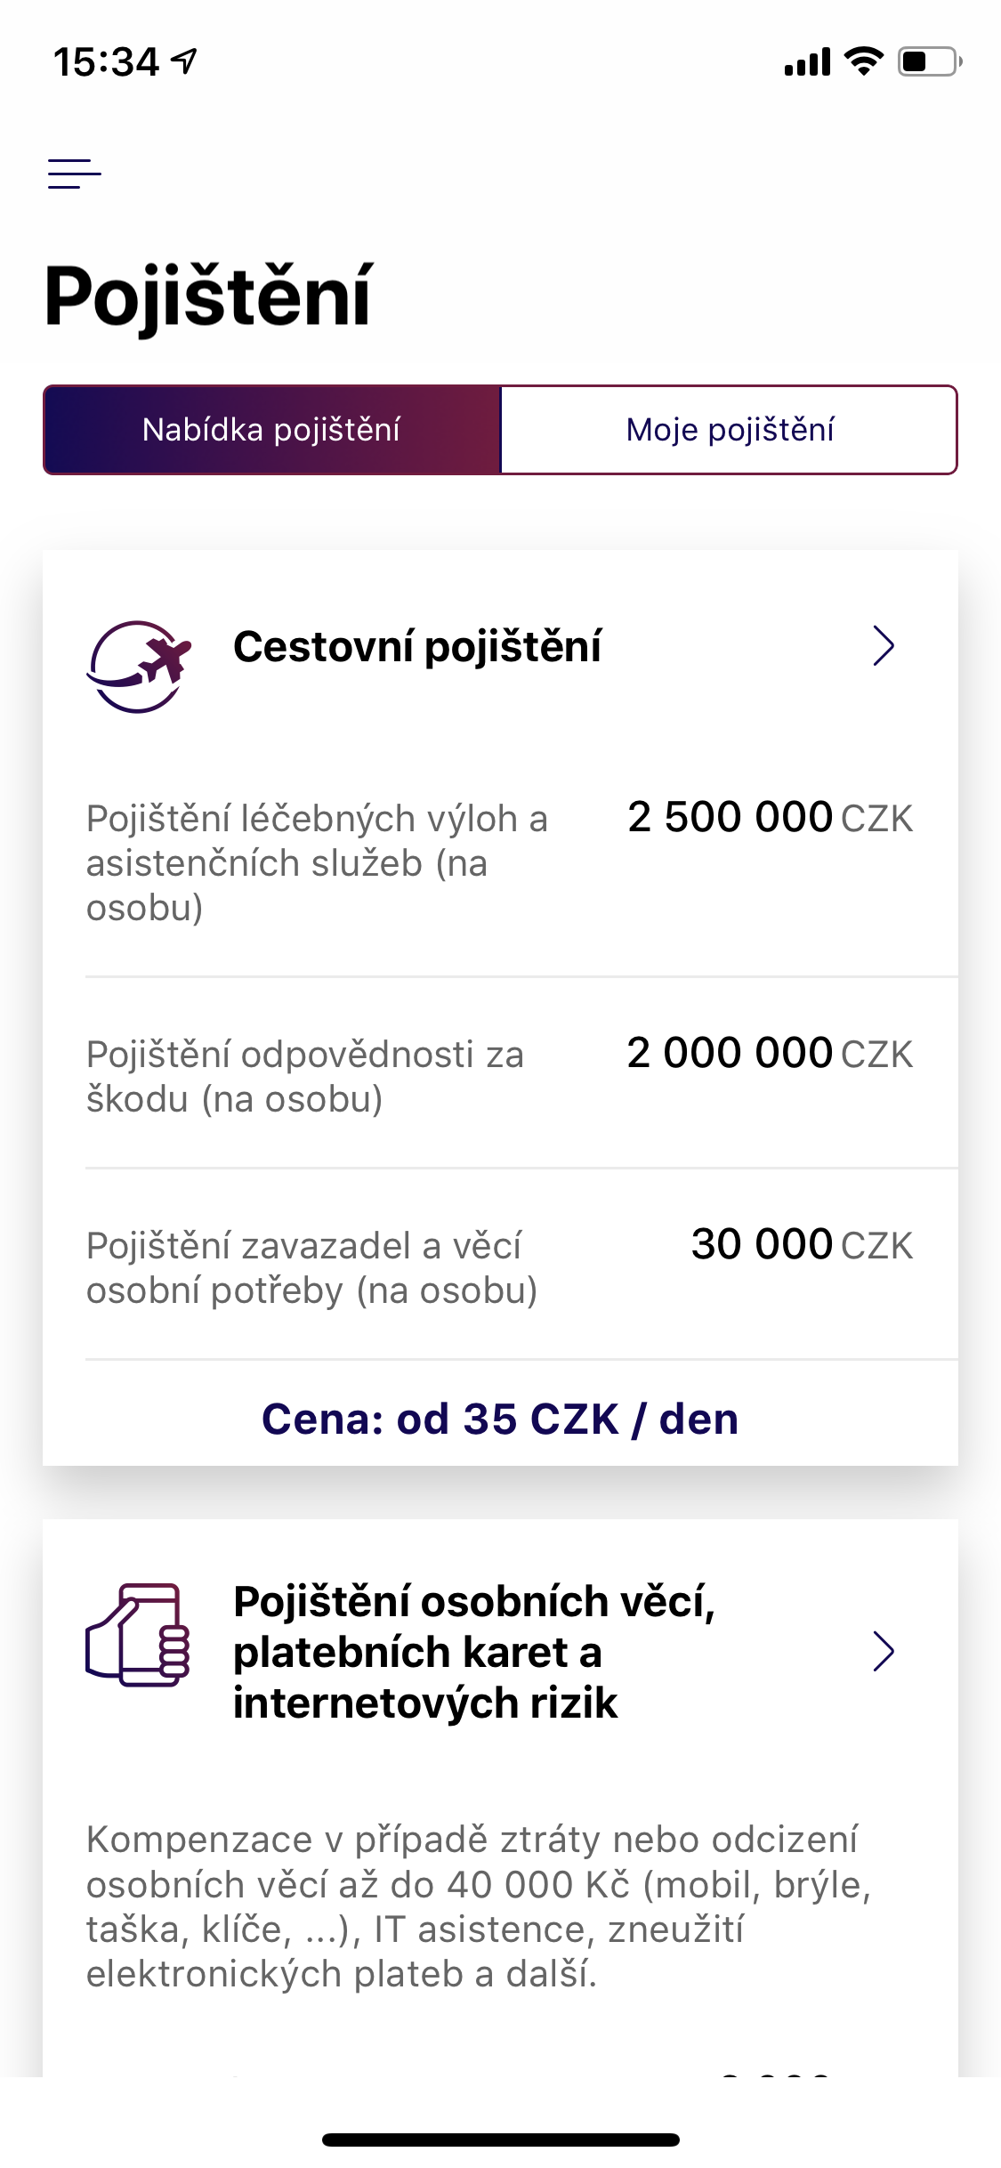Open the hamburger menu

(x=75, y=174)
